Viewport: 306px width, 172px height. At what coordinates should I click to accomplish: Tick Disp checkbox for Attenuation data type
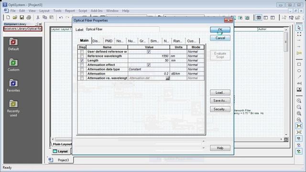coord(82,69)
